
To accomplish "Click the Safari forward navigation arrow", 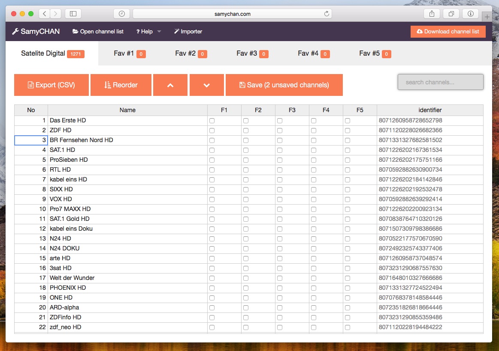I will 56,14.
